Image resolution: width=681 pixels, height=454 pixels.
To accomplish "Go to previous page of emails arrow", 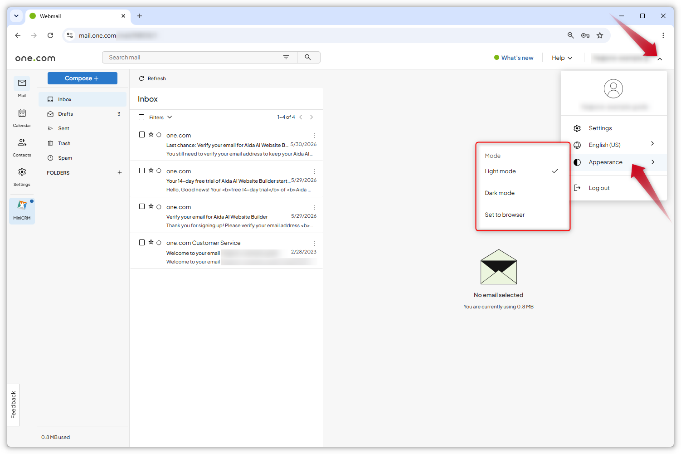I will coord(301,117).
